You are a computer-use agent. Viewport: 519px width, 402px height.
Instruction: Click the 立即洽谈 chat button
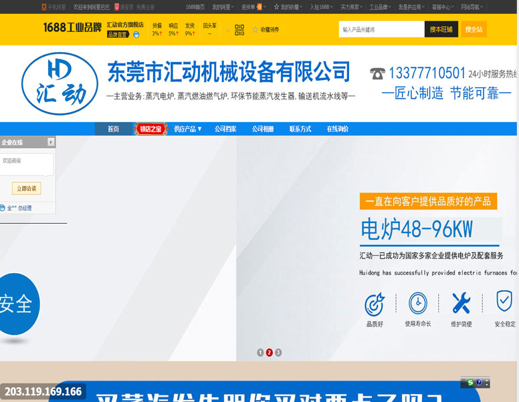pyautogui.click(x=27, y=188)
